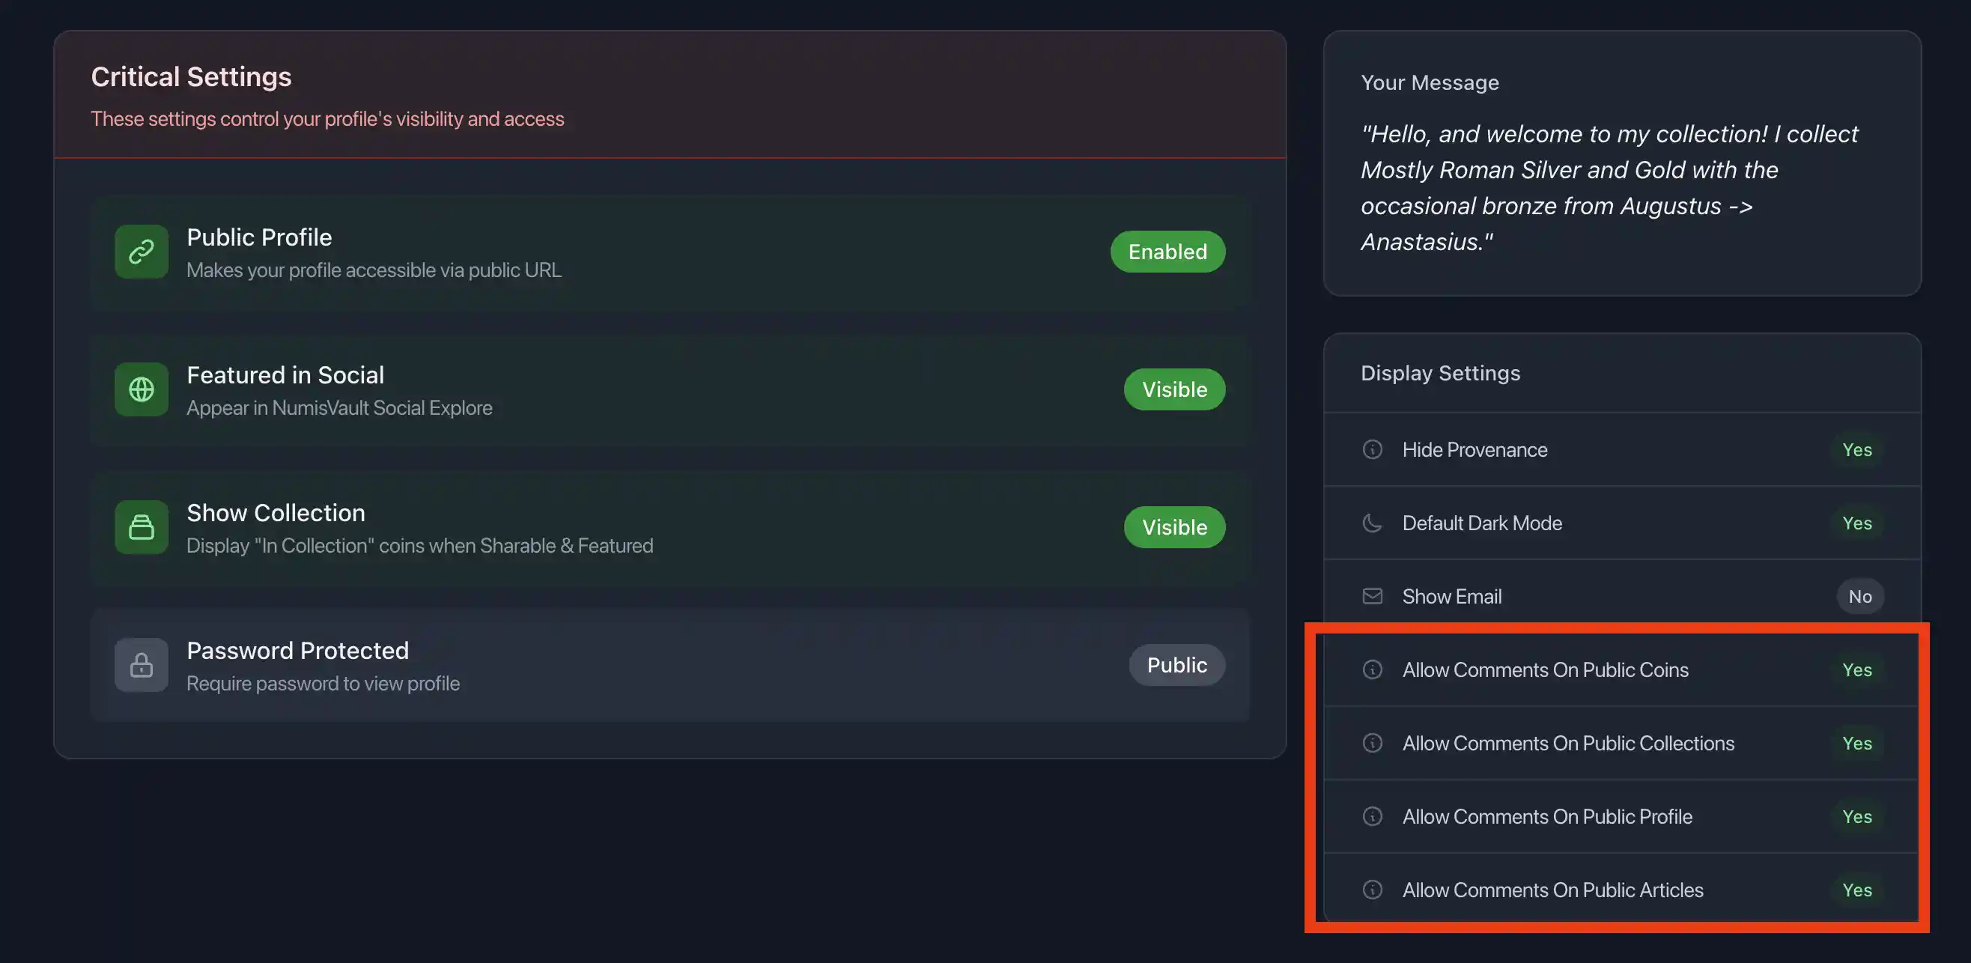Click info icon for Allow Comments On Public Coins
The height and width of the screenshot is (963, 1971).
click(1372, 669)
